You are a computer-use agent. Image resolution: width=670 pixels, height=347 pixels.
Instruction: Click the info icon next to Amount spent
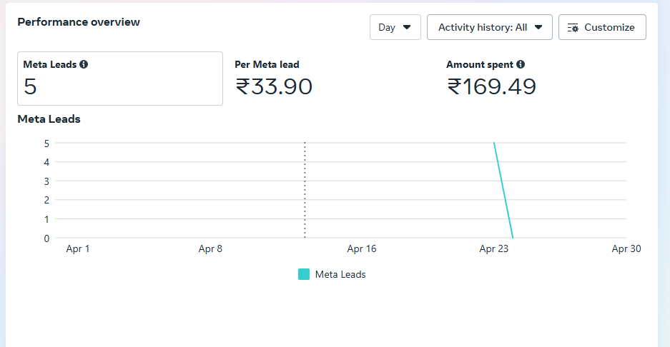pos(521,64)
